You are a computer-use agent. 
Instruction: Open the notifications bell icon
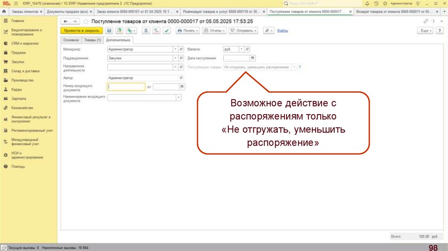tap(367, 3)
